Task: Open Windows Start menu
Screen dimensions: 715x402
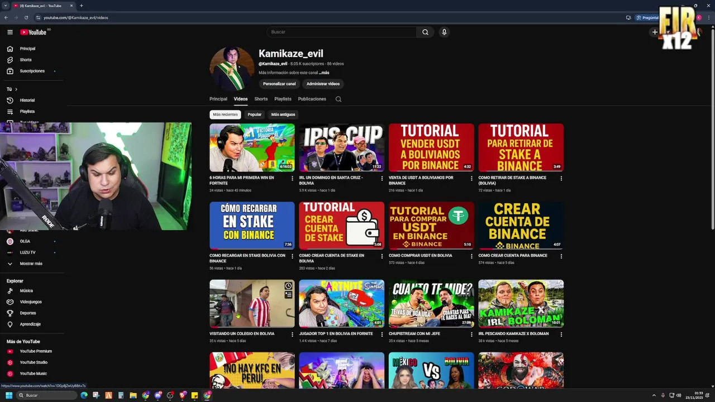Action: (x=9, y=395)
